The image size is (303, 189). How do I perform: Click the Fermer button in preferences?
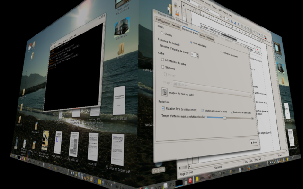tap(254, 143)
